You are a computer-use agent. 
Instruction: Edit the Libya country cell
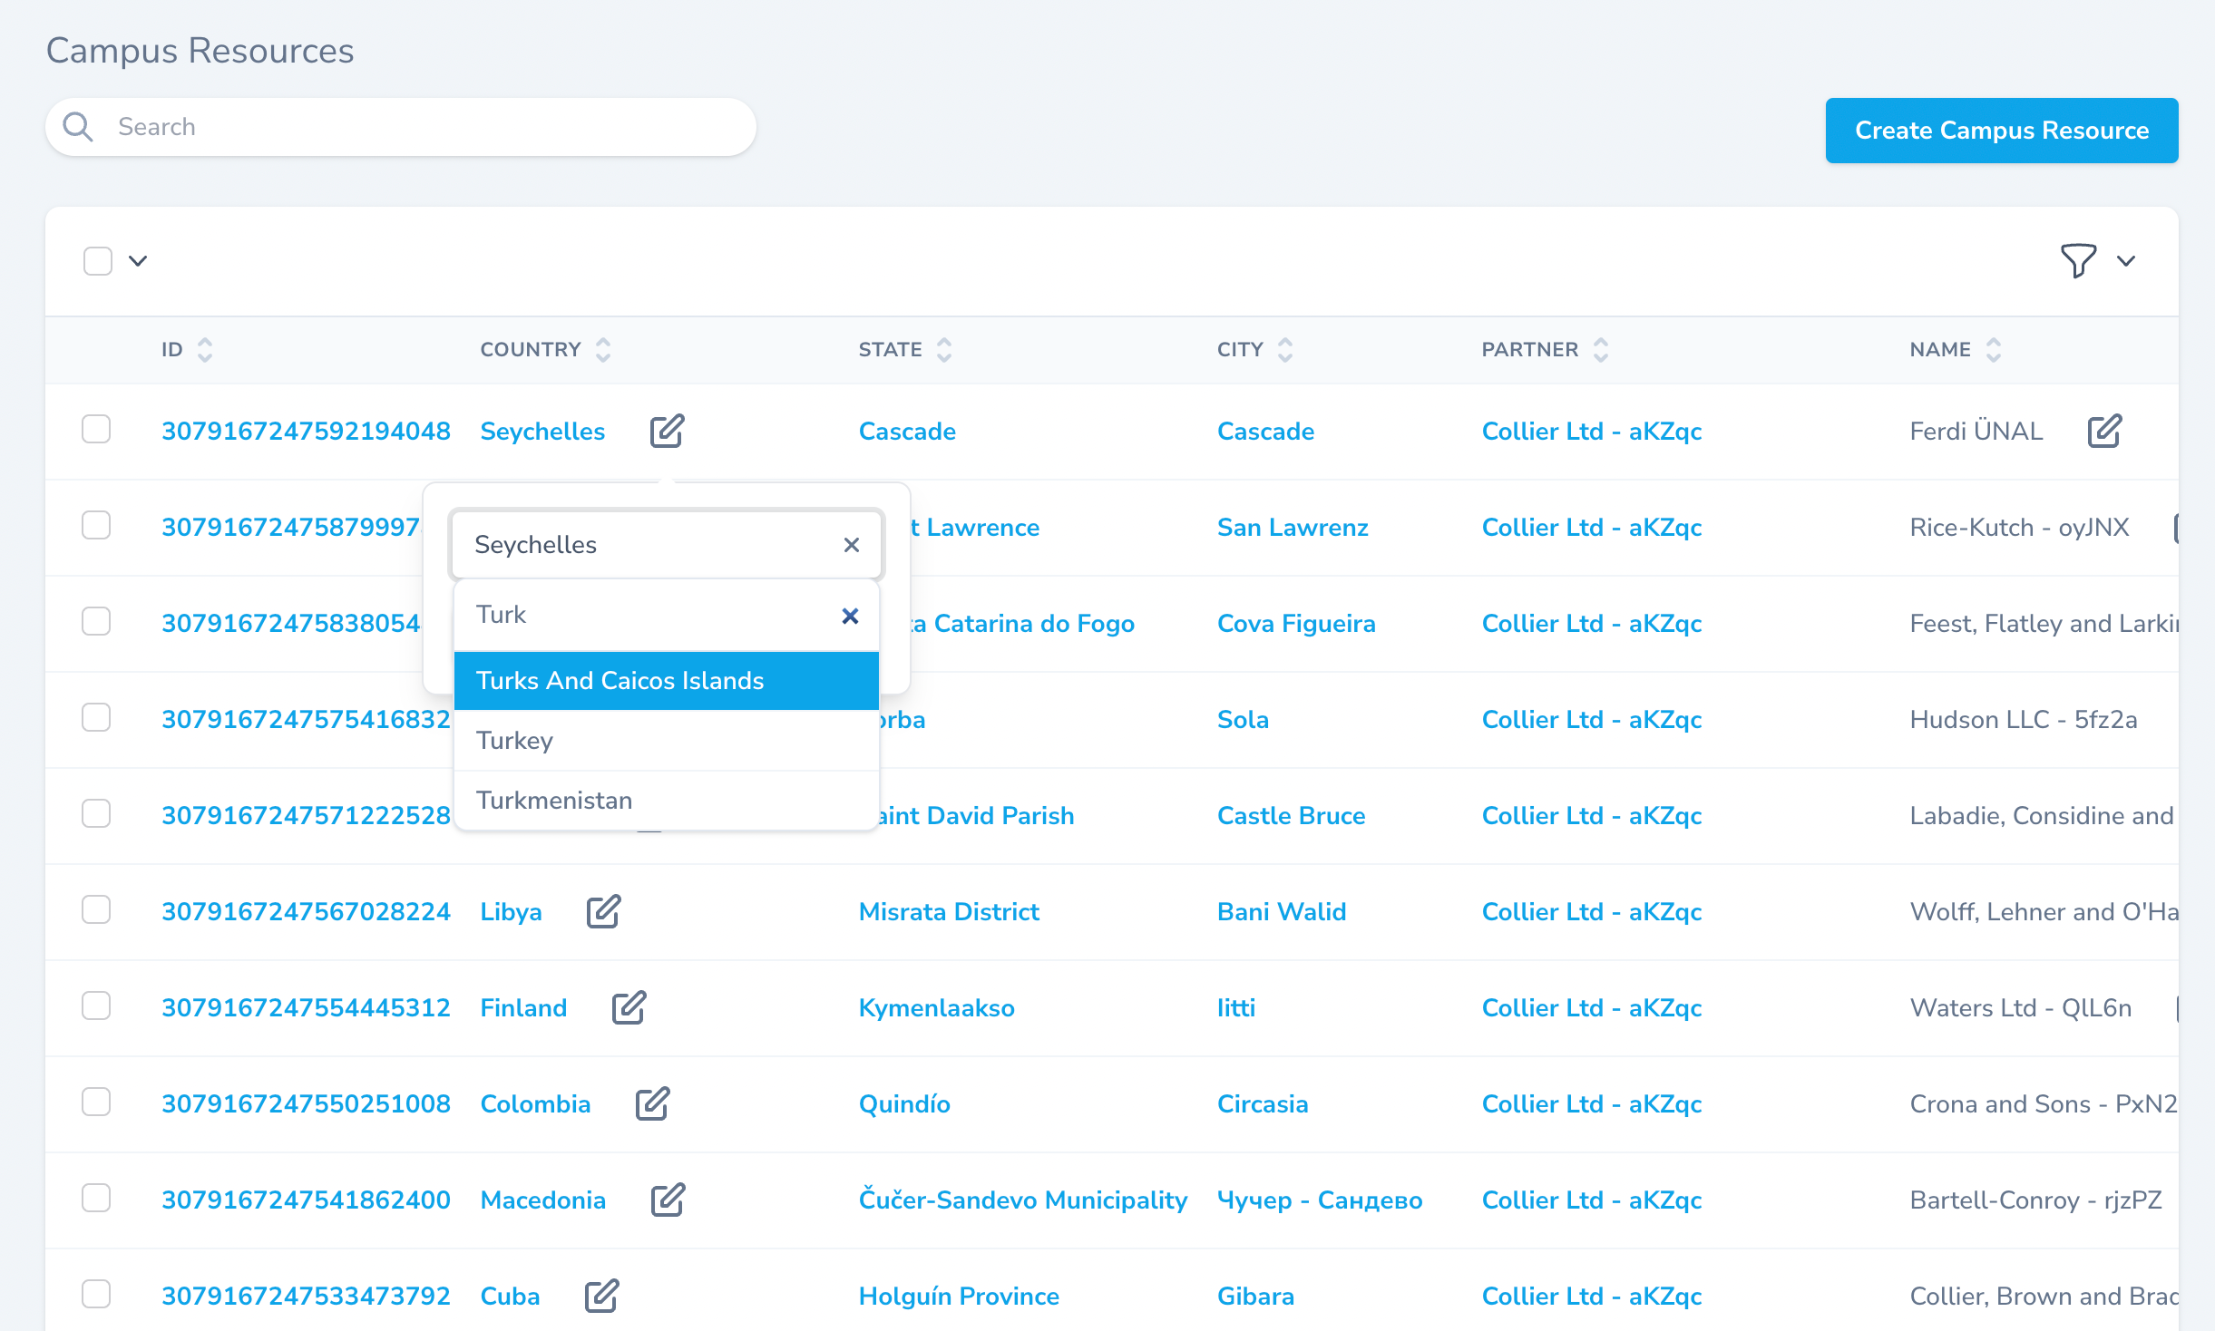(x=603, y=911)
